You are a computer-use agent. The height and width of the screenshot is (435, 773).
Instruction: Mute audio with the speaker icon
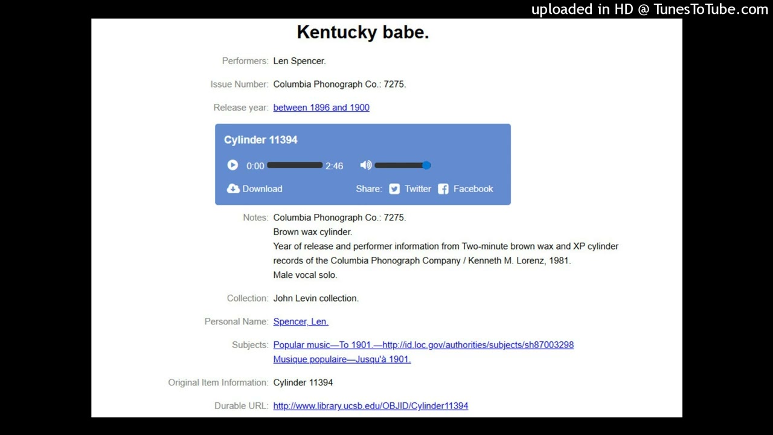coord(365,165)
